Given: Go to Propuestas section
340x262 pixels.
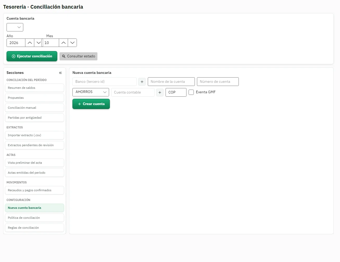Looking at the screenshot, I should click(x=35, y=98).
